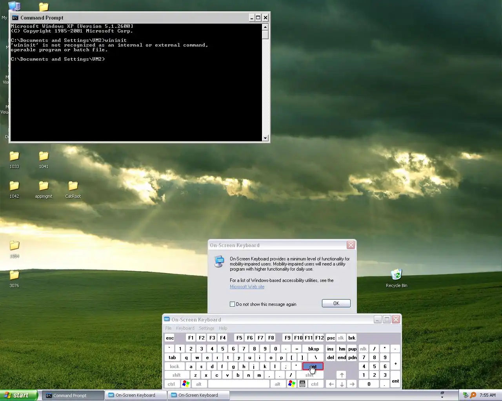Viewport: 502px width, 401px height.
Task: Tap the backslash key on keyboard
Action: pyautogui.click(x=316, y=358)
